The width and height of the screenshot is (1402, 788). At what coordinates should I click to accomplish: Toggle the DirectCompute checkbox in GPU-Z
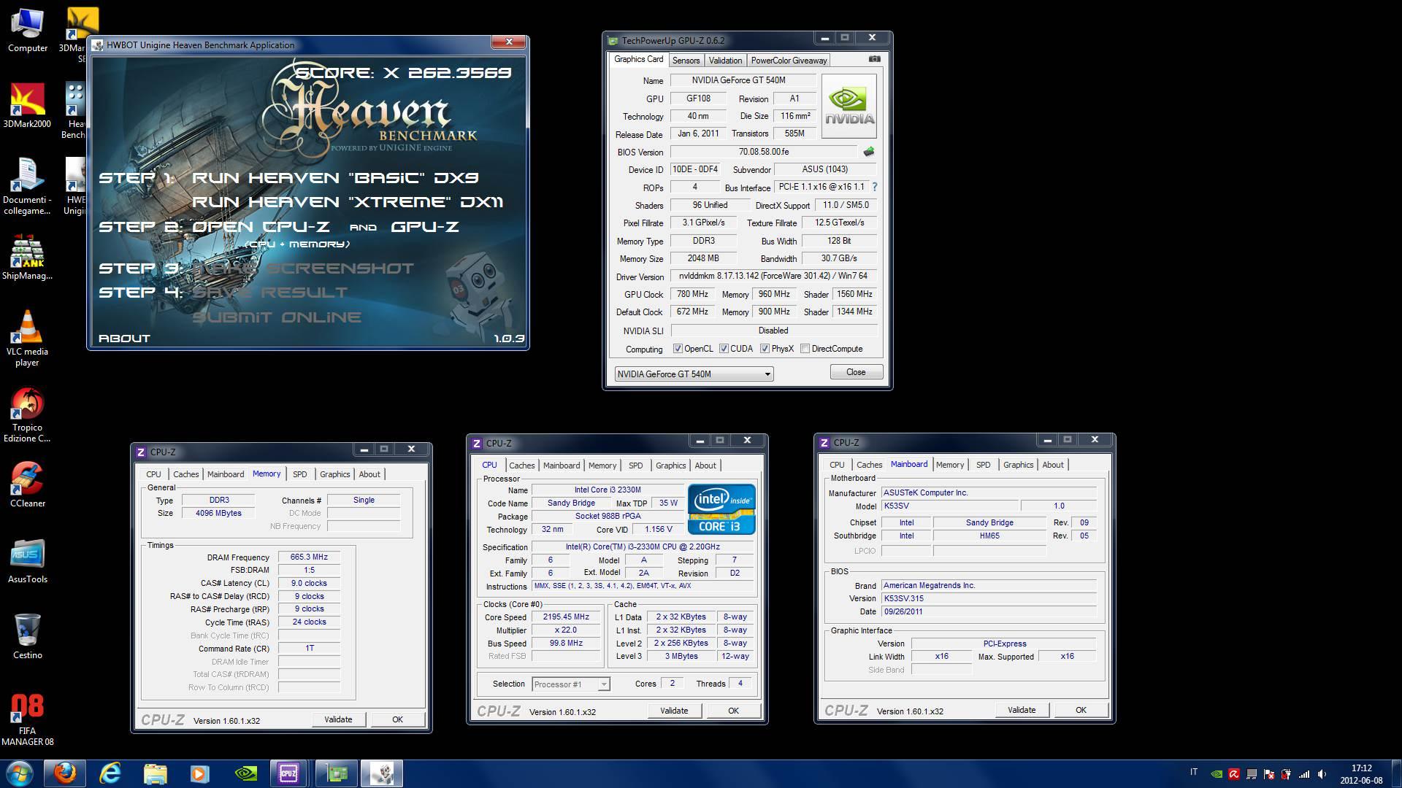(805, 349)
